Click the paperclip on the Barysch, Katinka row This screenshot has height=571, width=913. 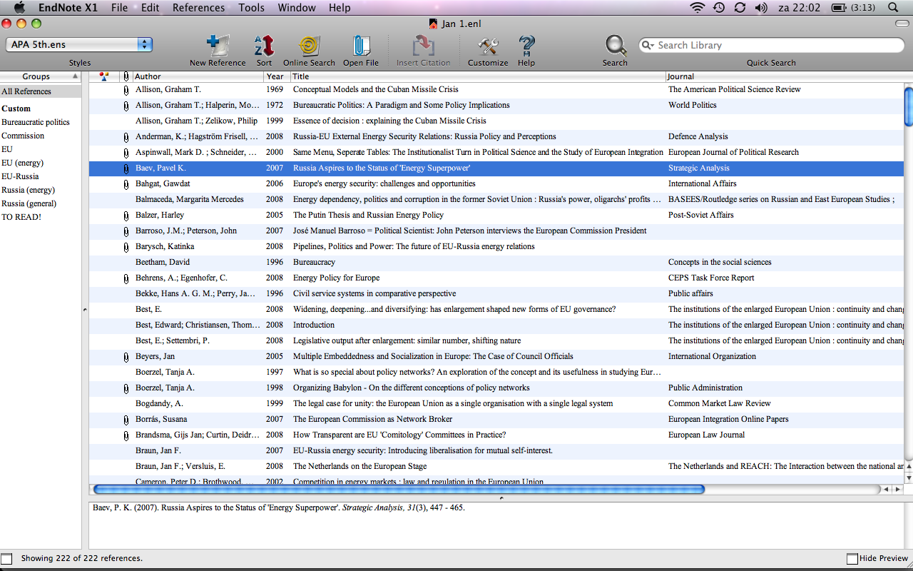point(126,247)
